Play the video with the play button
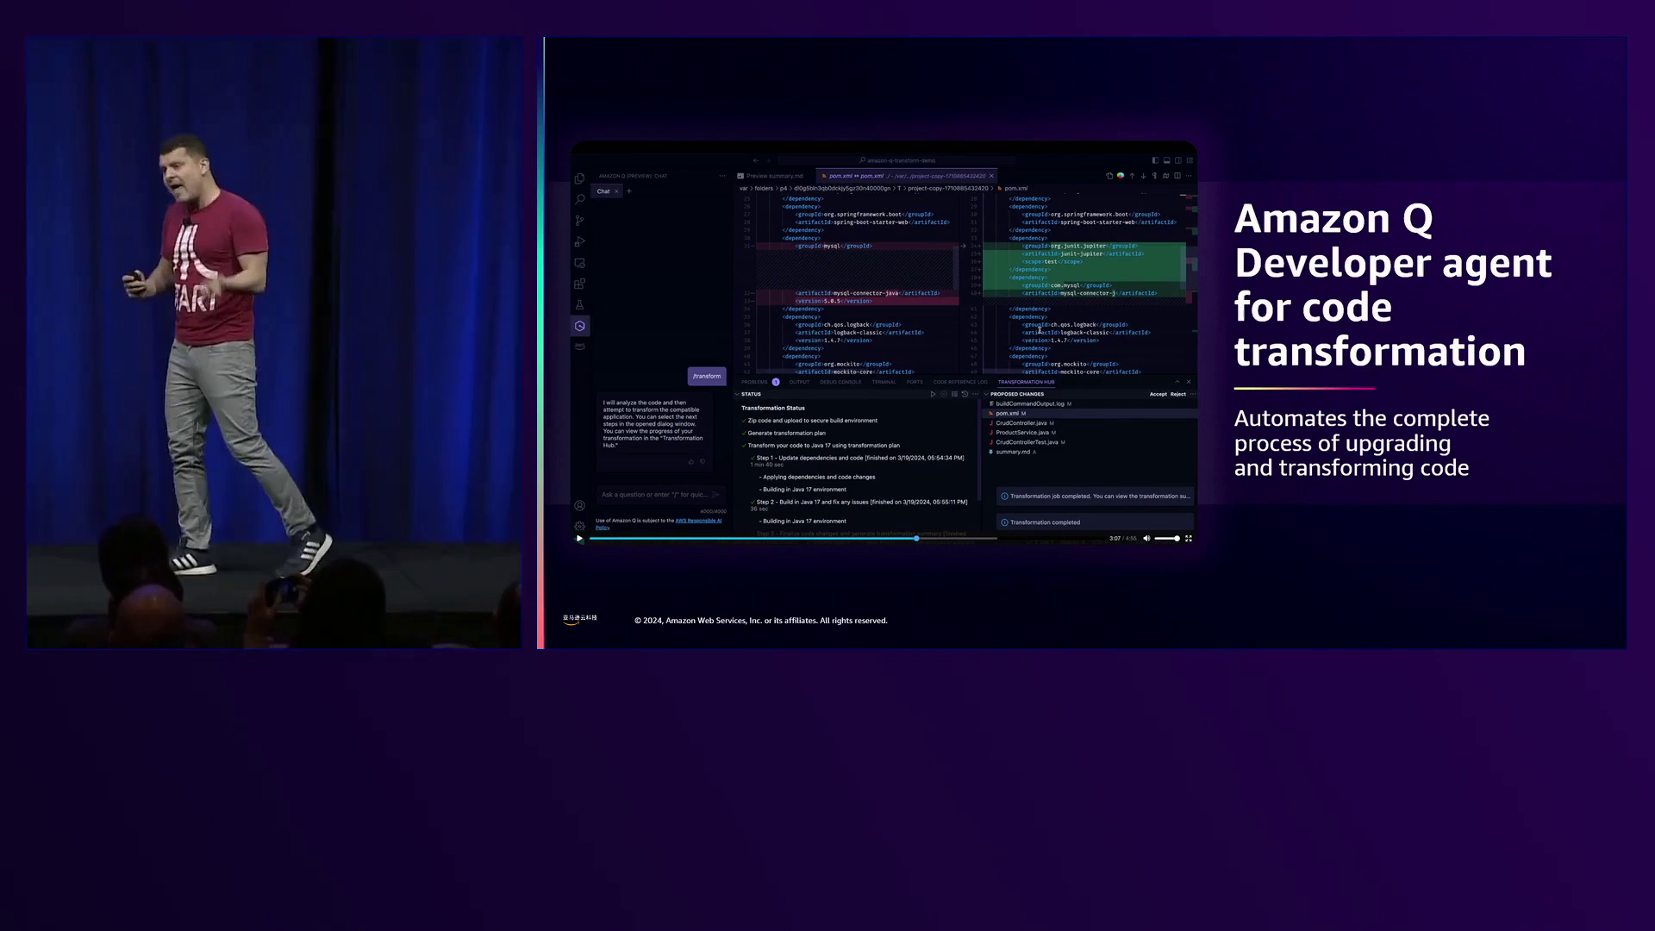 pos(579,538)
